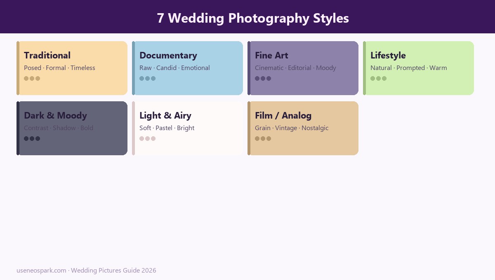Click the first dot under Traditional
This screenshot has height=280, width=495.
click(26, 78)
